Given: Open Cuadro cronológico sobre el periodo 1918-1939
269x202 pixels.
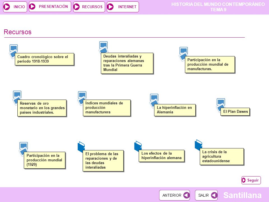Looking at the screenshot, I should click(x=45, y=59).
